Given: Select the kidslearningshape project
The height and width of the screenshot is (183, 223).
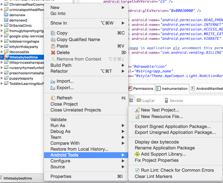Looking at the screenshot, I should coord(24,42).
